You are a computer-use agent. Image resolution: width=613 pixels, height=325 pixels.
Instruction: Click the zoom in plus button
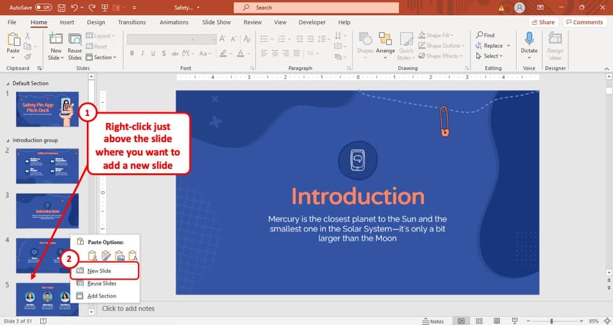click(x=581, y=321)
